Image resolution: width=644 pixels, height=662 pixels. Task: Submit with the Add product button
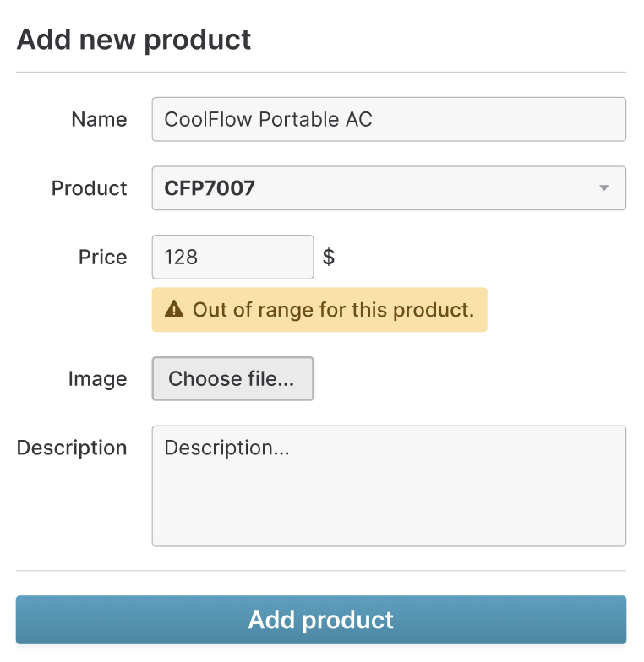point(321,620)
